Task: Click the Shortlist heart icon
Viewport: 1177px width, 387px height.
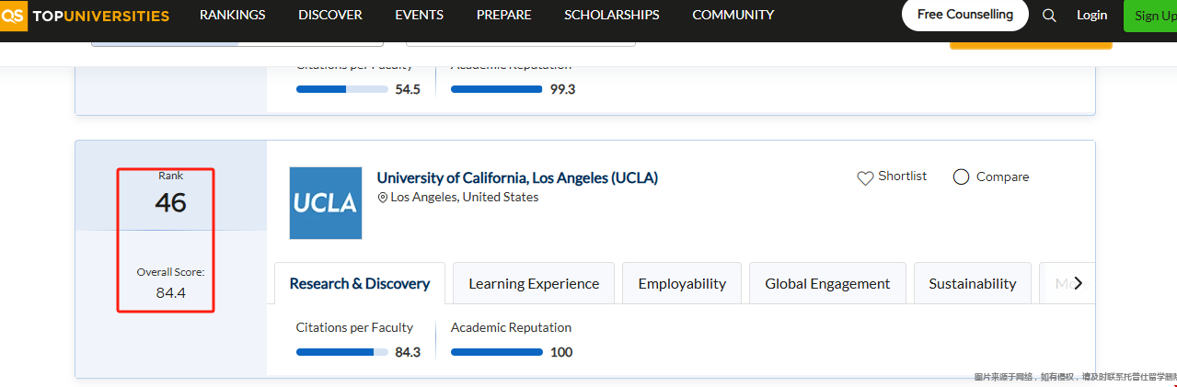Action: point(865,177)
